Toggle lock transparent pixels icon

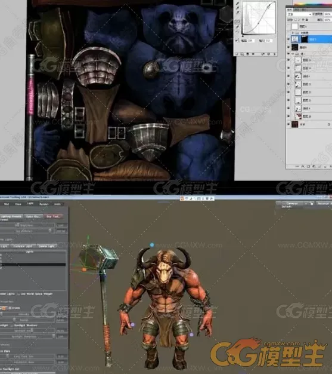tap(296, 20)
